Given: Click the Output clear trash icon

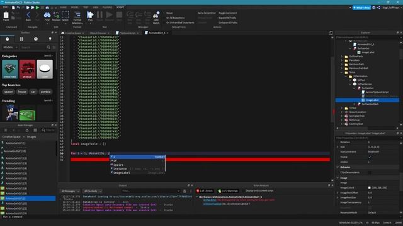Looking at the screenshot, I should pos(184,191).
